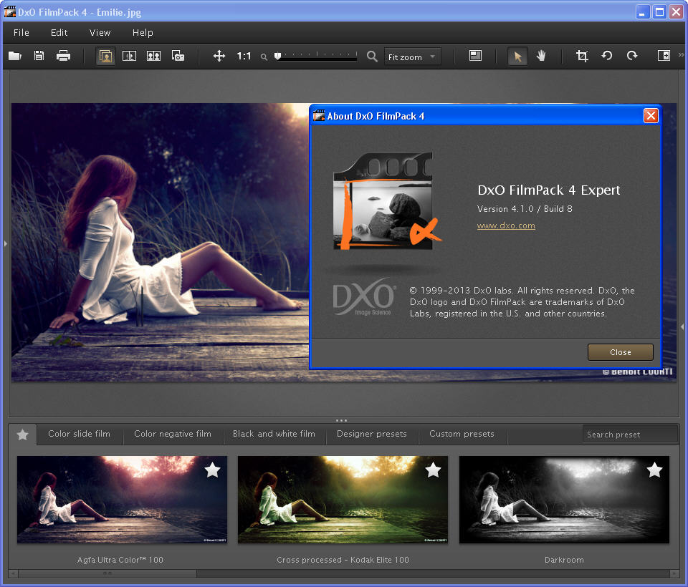Adjust the zoom slider handle
Screen dimensions: 688x587
tap(277, 56)
